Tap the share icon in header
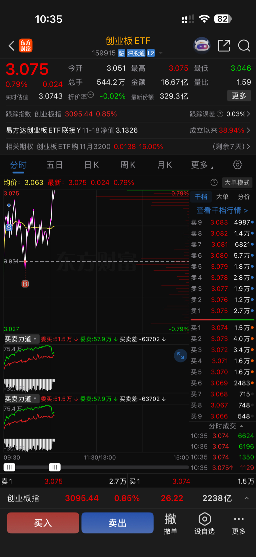The height and width of the screenshot is (557, 256). pyautogui.click(x=224, y=45)
